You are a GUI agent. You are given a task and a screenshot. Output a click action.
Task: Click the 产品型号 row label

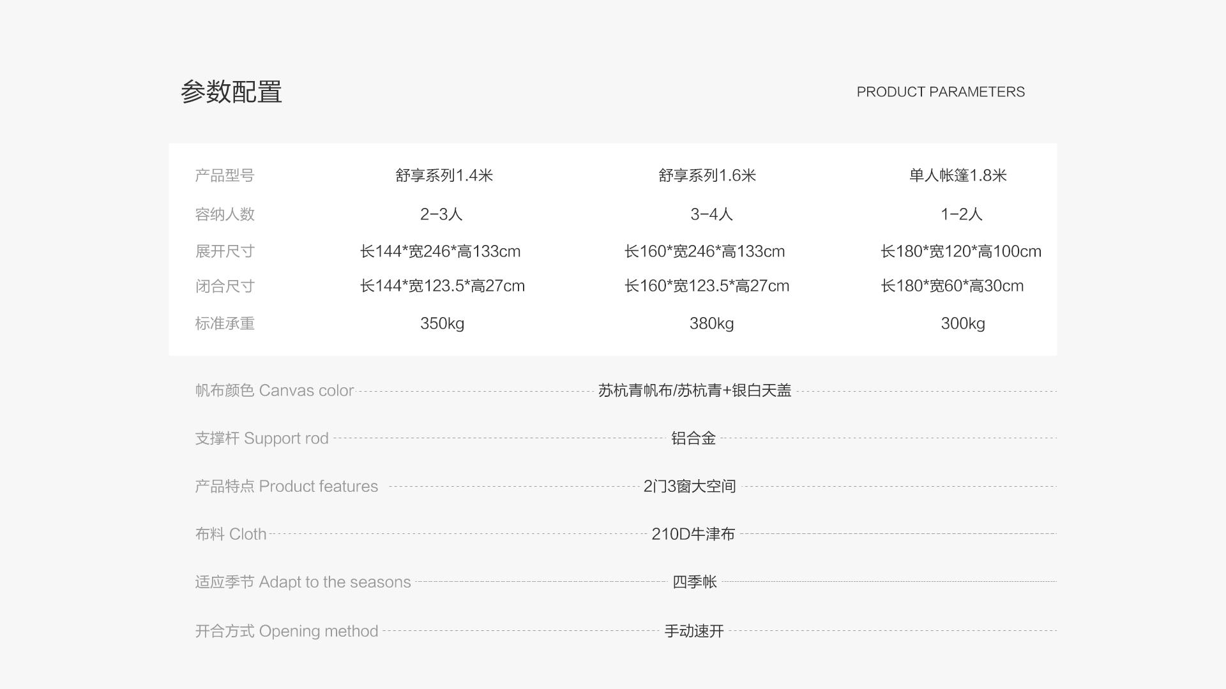tap(225, 175)
